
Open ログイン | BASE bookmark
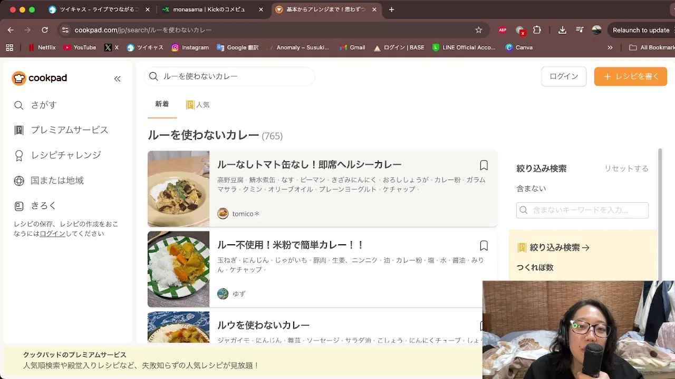(x=399, y=47)
